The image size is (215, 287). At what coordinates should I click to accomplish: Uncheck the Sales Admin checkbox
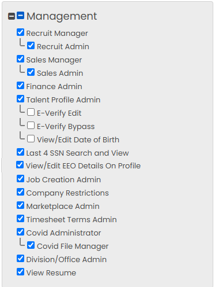pos(31,72)
